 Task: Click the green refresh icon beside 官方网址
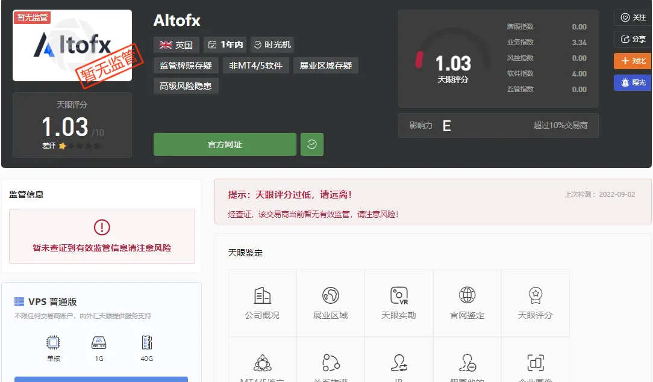click(312, 144)
